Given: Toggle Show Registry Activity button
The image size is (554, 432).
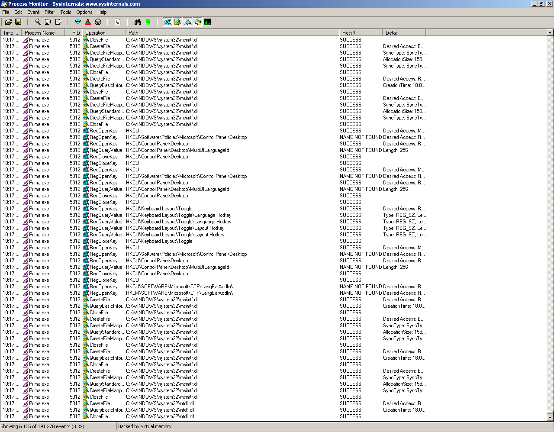Looking at the screenshot, I should [x=167, y=22].
